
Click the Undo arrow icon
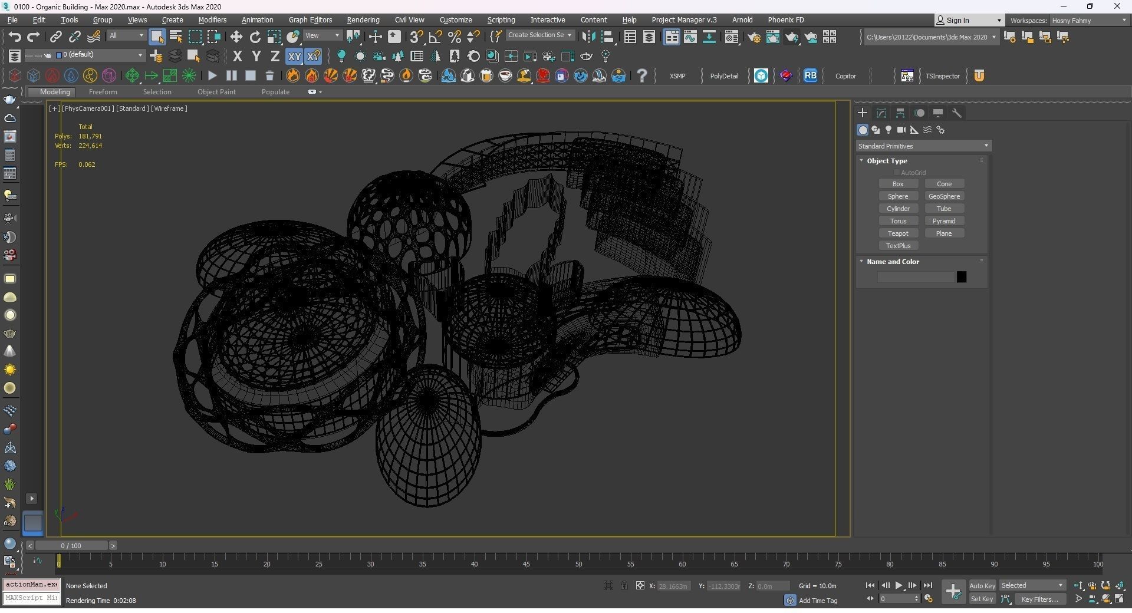pos(14,37)
